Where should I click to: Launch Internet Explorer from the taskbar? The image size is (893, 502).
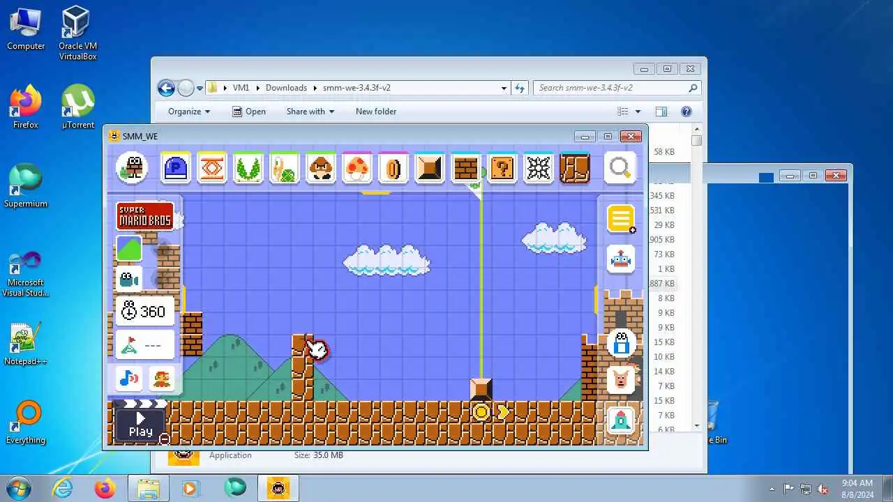coord(62,488)
